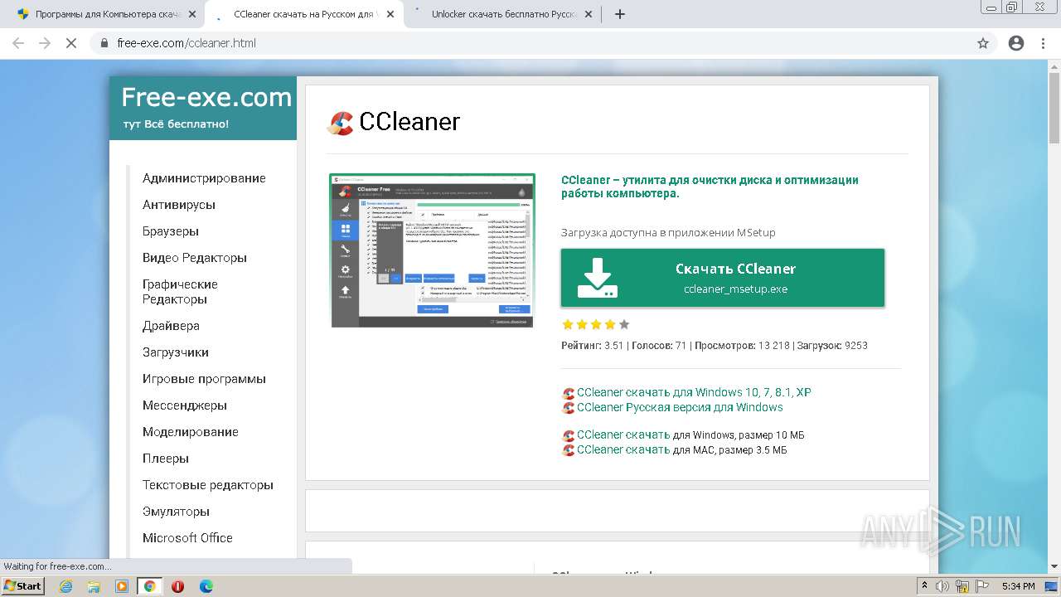1061x597 pixels.
Task: Open the Плееры category
Action: point(166,459)
